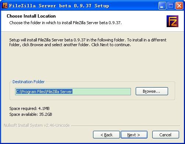
Task: Cancel the FileZilla Server setup
Action: [x=166, y=135]
